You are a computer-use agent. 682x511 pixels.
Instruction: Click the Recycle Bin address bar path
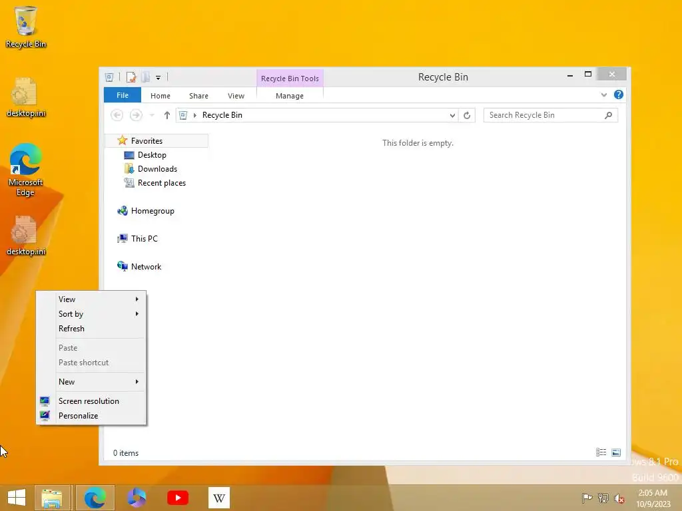click(x=222, y=115)
